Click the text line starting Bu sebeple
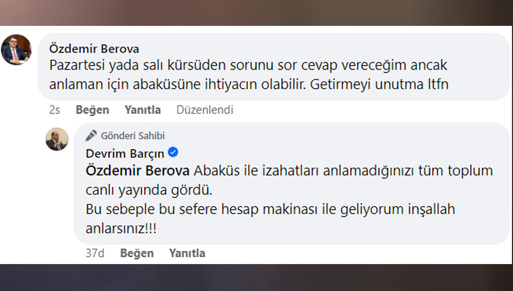The height and width of the screenshot is (291, 513). 270,209
